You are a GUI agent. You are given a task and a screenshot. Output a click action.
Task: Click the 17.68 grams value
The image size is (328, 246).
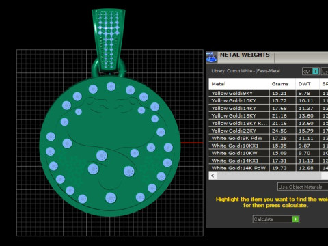[279, 109]
